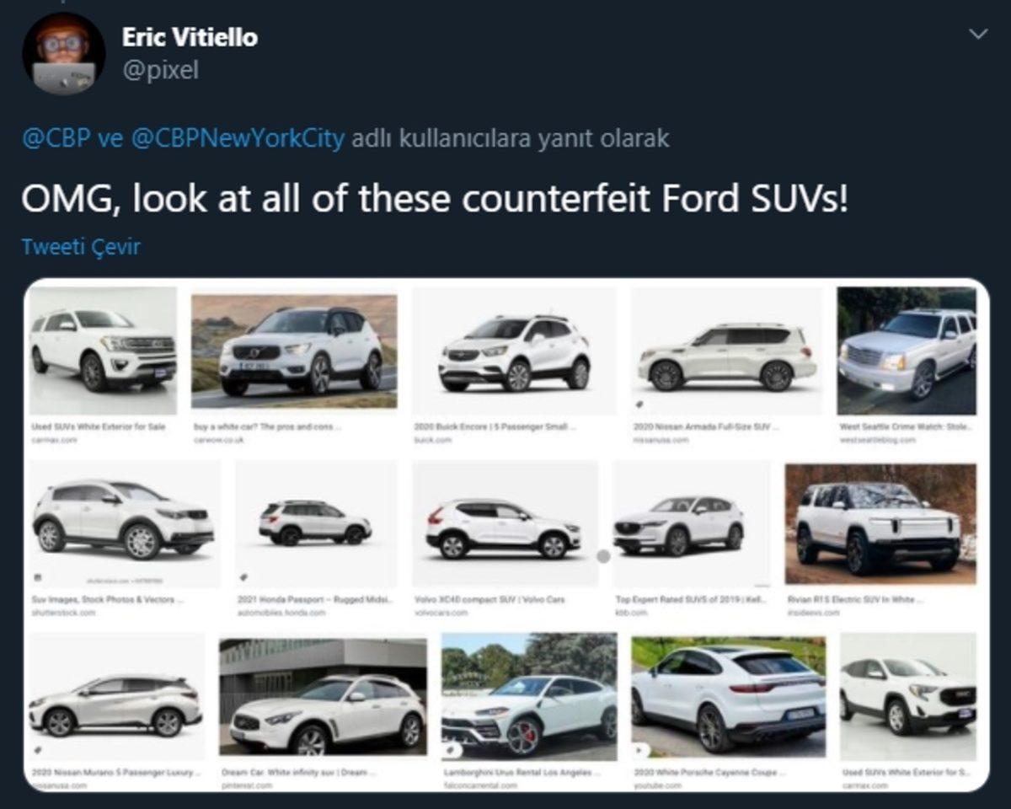Open the 2020 Buick Encore image
The width and height of the screenshot is (1011, 809).
click(x=514, y=351)
